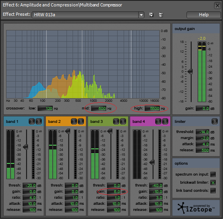This screenshot has height=219, width=223.
Task: Edit band 1 attack value field
Action: [x=30, y=204]
